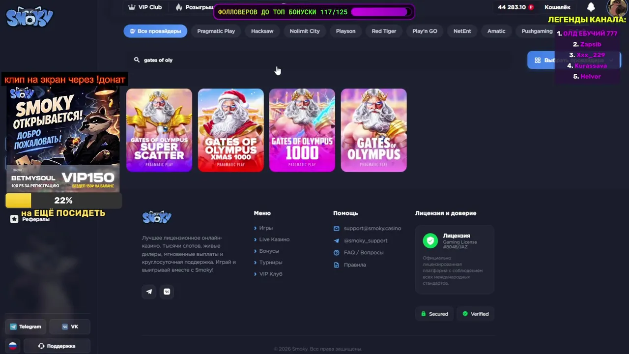The height and width of the screenshot is (354, 629).
Task: Open Поддержка support button
Action: [57, 346]
